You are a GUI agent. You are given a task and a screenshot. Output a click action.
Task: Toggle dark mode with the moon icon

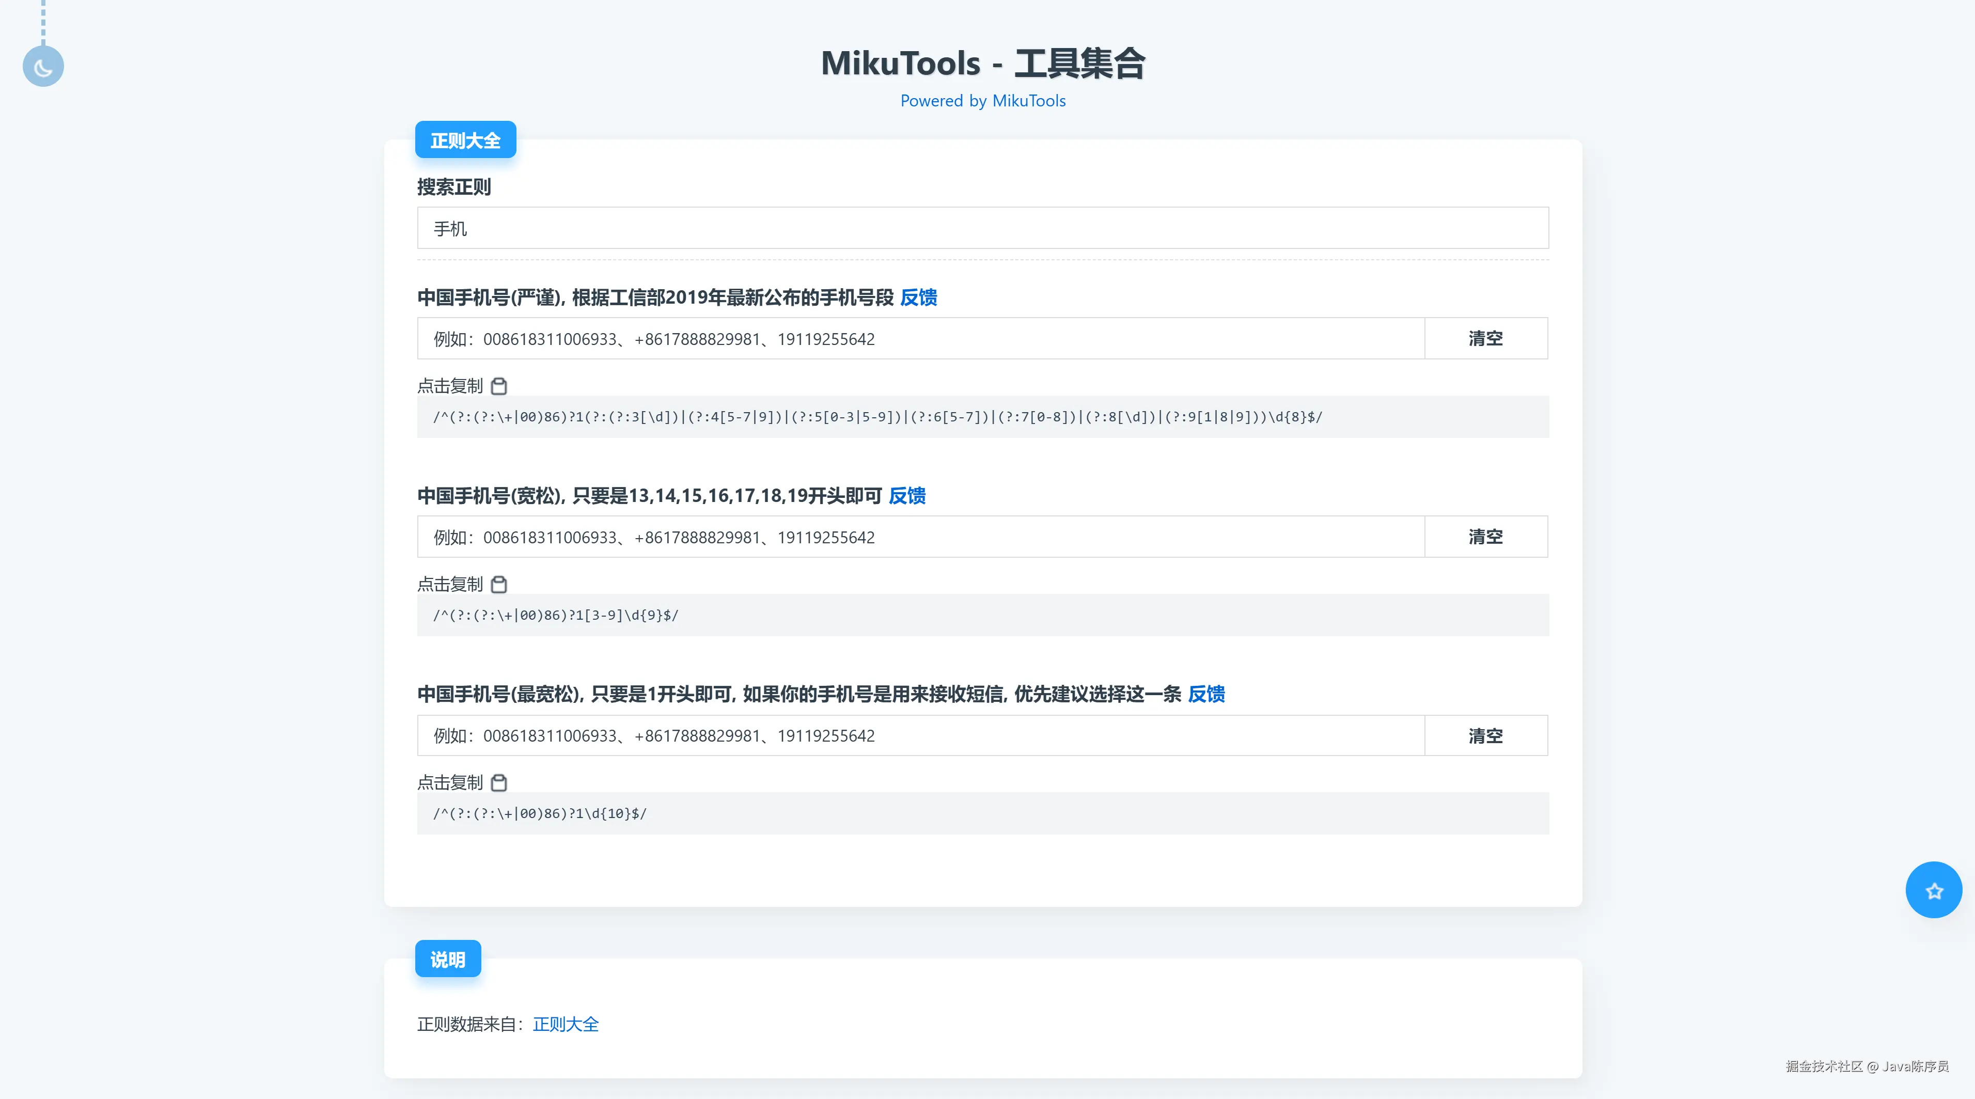[43, 67]
